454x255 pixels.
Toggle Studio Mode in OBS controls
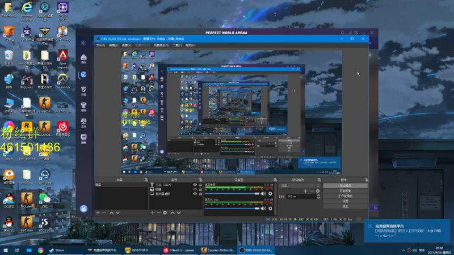tap(346, 196)
